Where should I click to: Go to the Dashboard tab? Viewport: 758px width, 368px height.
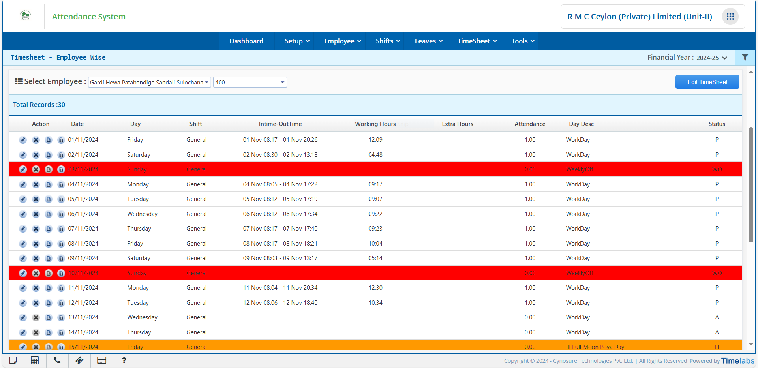246,41
